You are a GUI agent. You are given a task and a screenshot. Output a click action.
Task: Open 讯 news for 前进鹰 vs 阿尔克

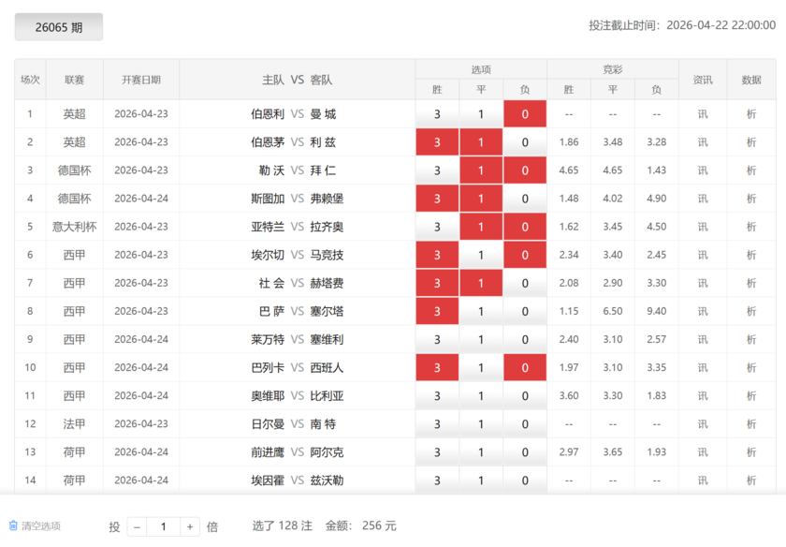[703, 451]
